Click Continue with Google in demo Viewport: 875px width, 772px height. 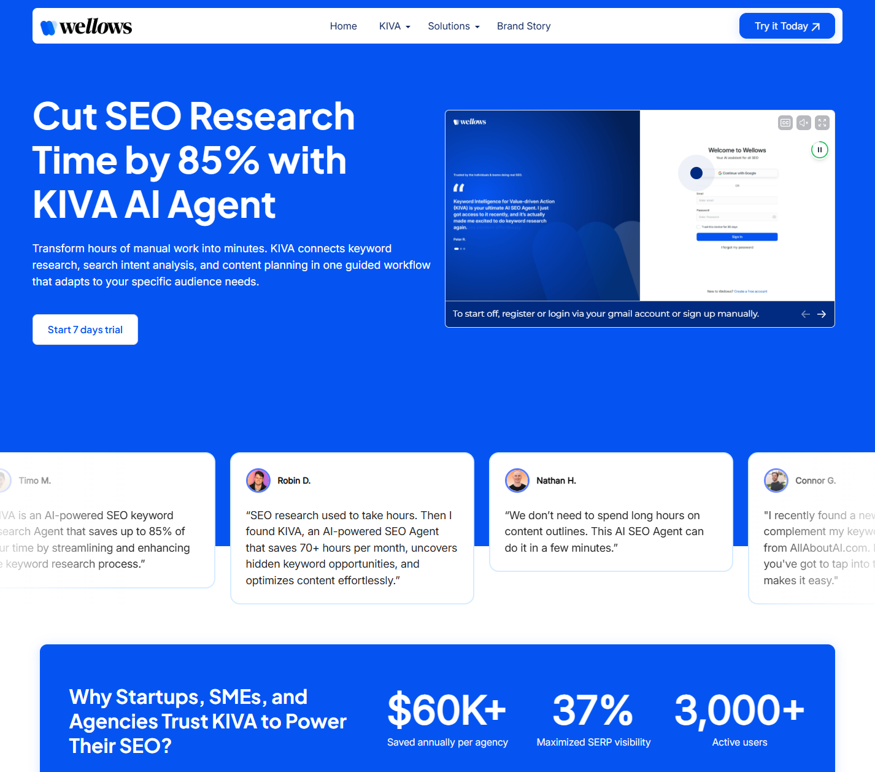coord(737,173)
